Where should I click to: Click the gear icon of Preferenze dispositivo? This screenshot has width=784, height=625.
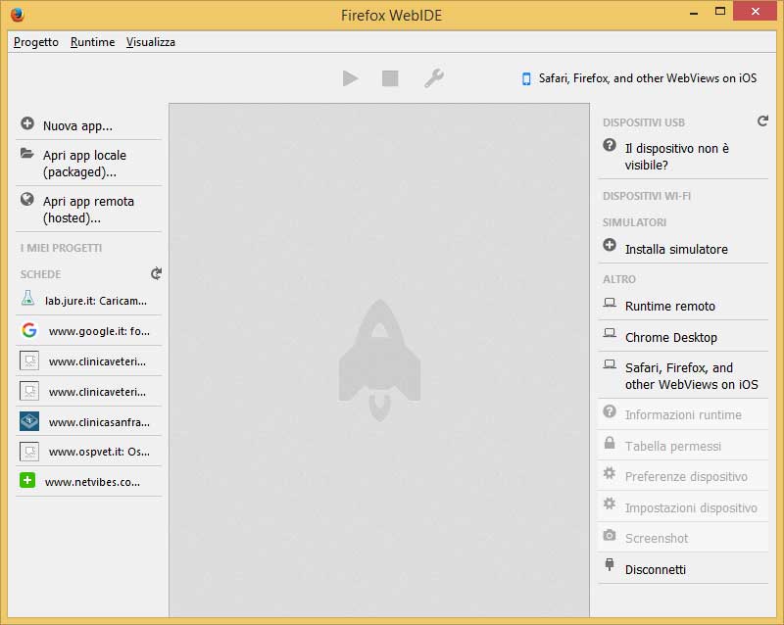point(610,473)
